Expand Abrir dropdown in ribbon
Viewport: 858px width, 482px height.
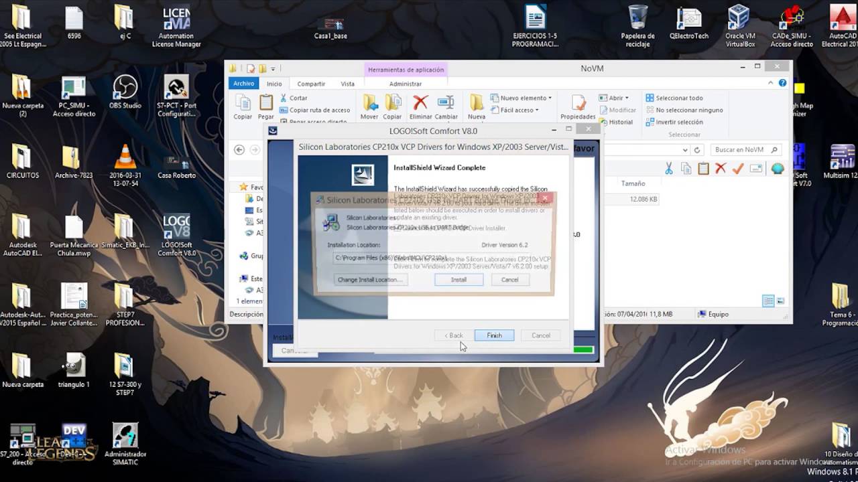(613, 98)
